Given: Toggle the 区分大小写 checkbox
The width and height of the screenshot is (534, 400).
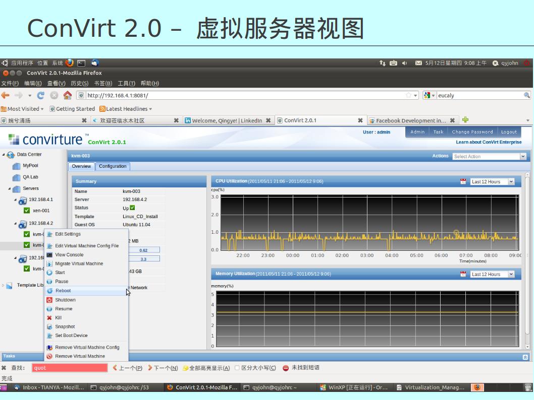Looking at the screenshot, I should [237, 368].
